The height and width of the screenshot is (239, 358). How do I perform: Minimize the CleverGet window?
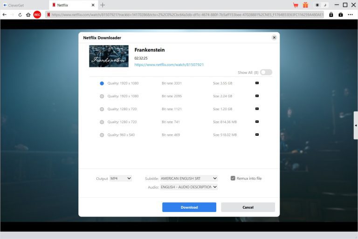coord(337,5)
